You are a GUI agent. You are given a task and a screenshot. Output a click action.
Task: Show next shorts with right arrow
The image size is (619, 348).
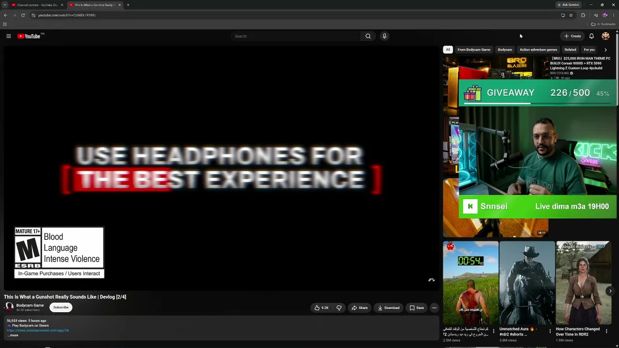tap(610, 291)
